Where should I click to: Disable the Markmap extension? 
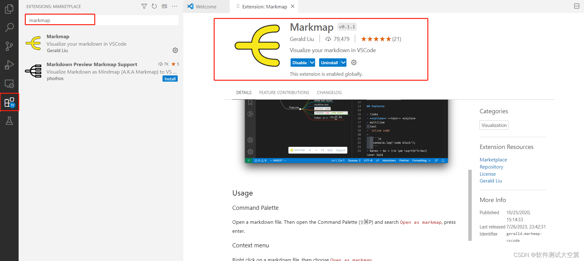[x=300, y=62]
